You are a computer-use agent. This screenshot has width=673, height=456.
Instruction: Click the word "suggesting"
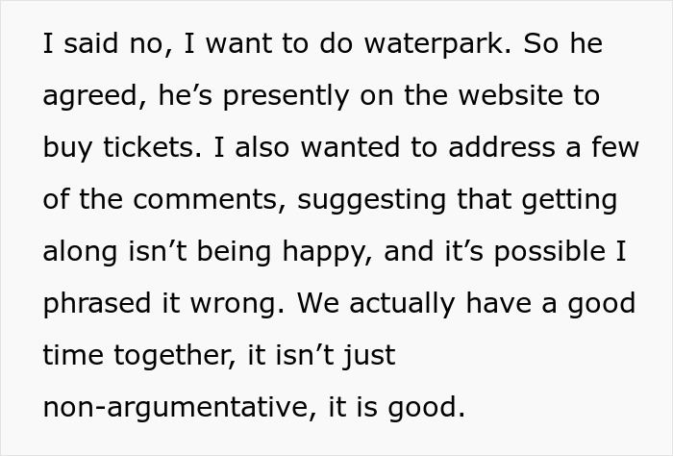[x=369, y=200]
